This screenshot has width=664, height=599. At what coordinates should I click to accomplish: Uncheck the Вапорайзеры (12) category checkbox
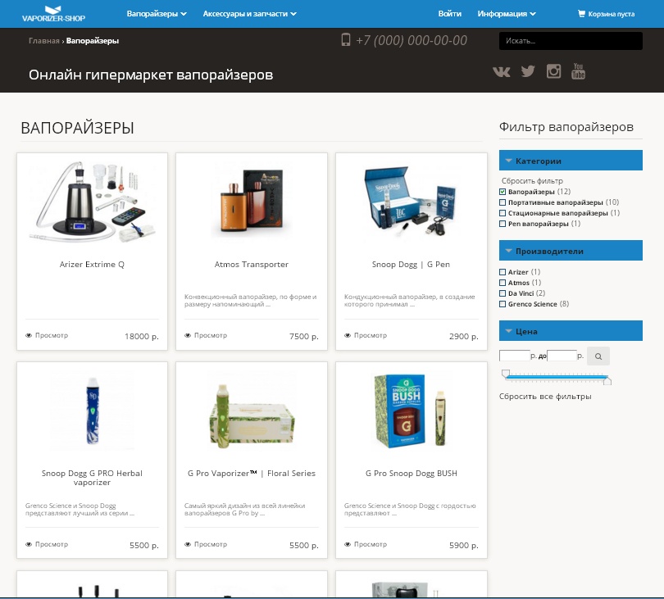tap(503, 192)
